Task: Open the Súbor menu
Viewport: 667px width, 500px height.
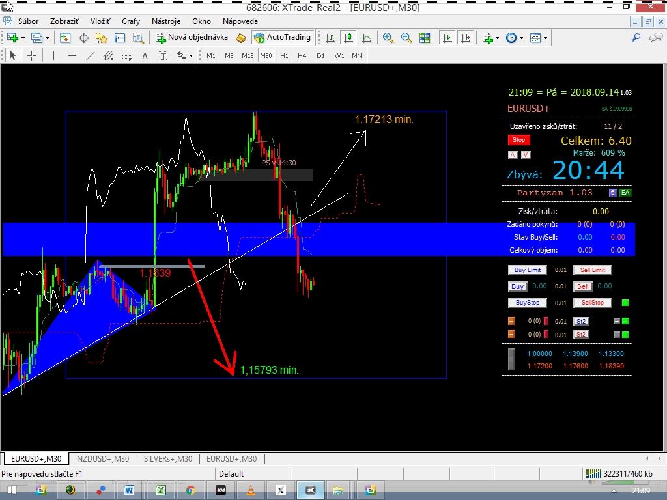Action: click(x=28, y=21)
